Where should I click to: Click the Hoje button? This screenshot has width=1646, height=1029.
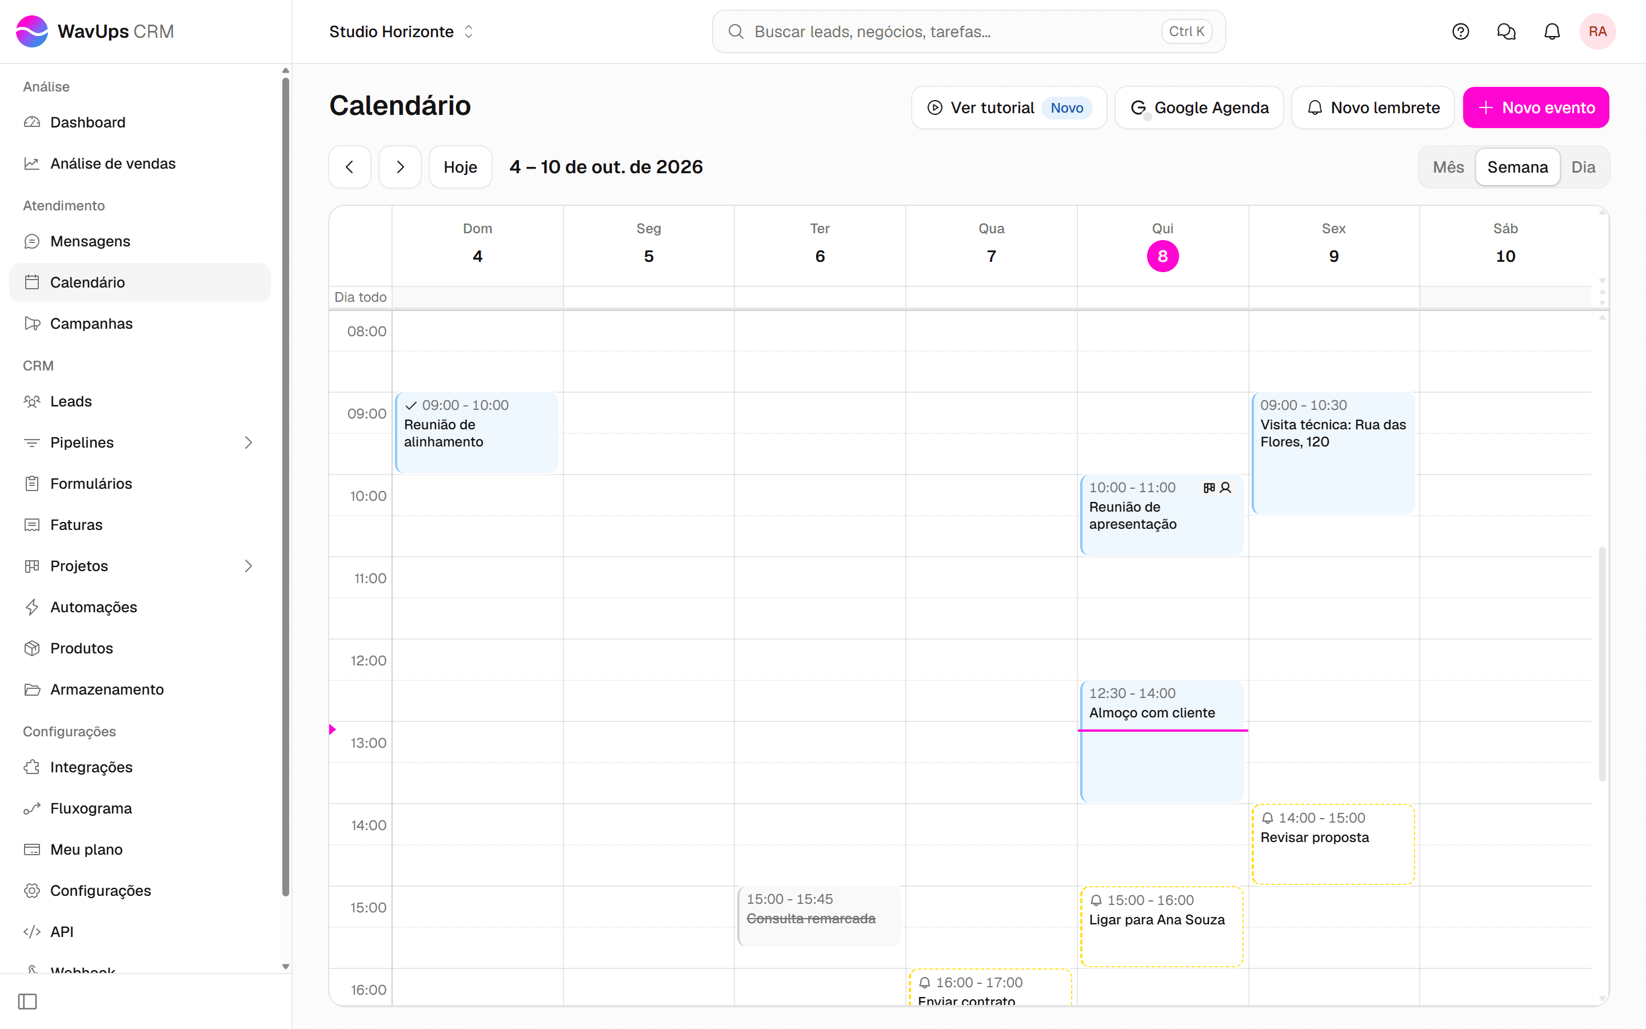click(461, 167)
